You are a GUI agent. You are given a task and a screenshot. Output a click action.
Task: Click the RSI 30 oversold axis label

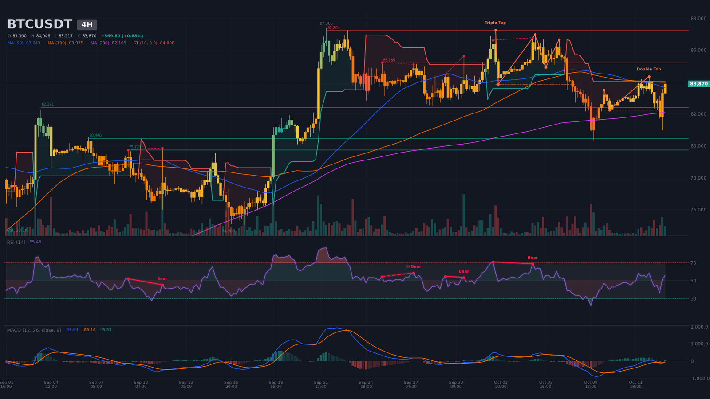pos(693,299)
